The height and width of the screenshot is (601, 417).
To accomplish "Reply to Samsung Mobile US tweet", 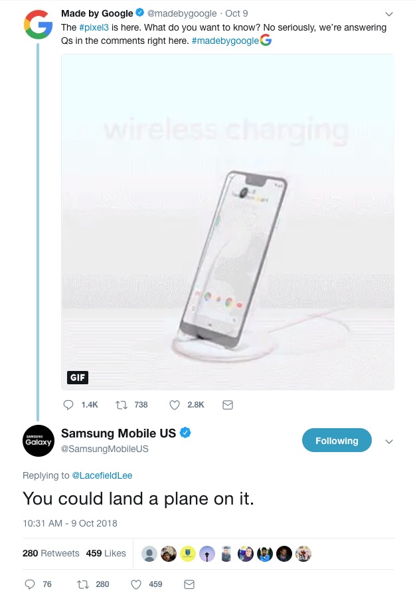I will (30, 584).
